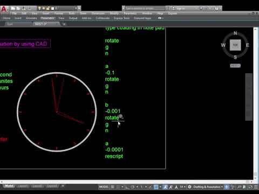The image size is (259, 194).
Task: Click N on the ViewCube compass
Action: pos(235,33)
